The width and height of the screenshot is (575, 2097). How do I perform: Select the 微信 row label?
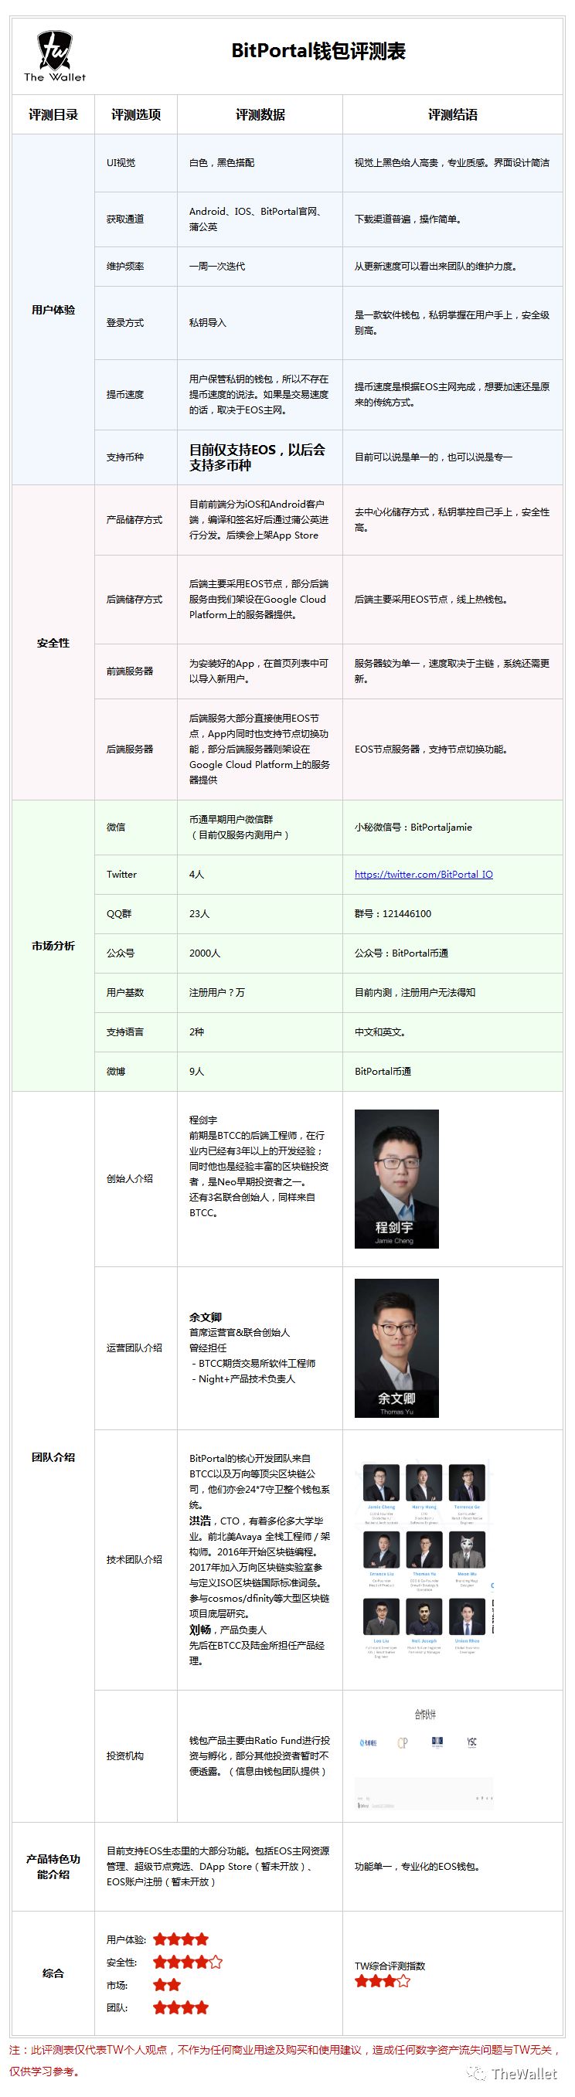click(x=117, y=827)
